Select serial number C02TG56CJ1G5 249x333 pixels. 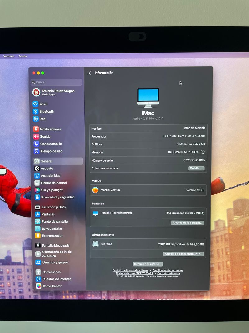tap(194, 160)
